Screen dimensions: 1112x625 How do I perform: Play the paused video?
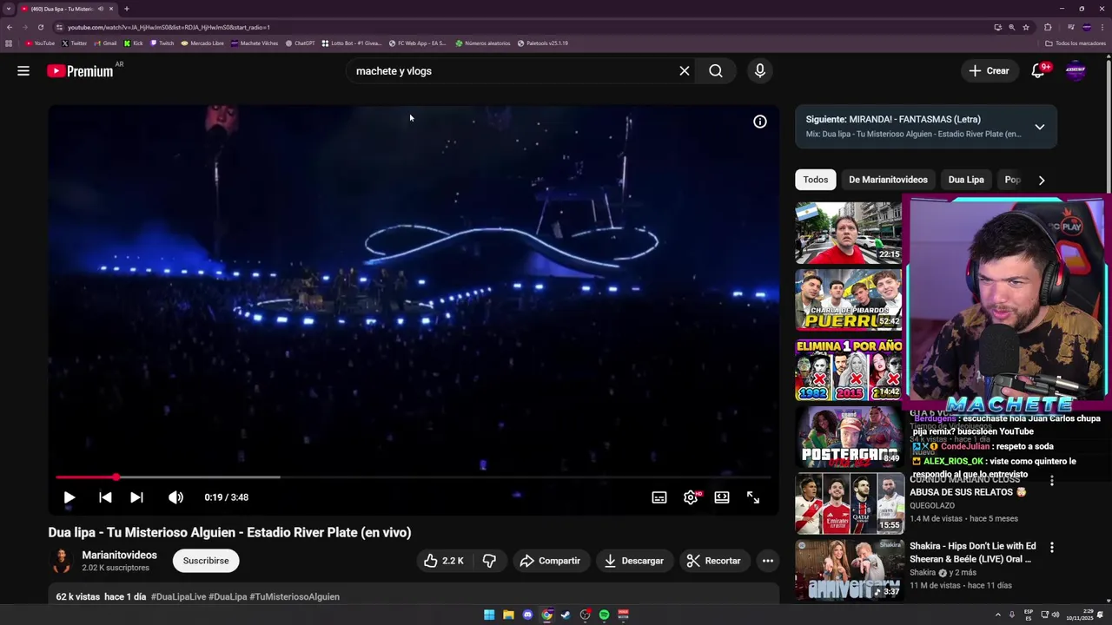point(69,497)
